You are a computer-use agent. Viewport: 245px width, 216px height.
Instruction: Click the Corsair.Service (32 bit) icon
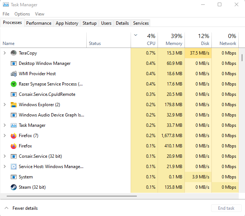coord(14,156)
